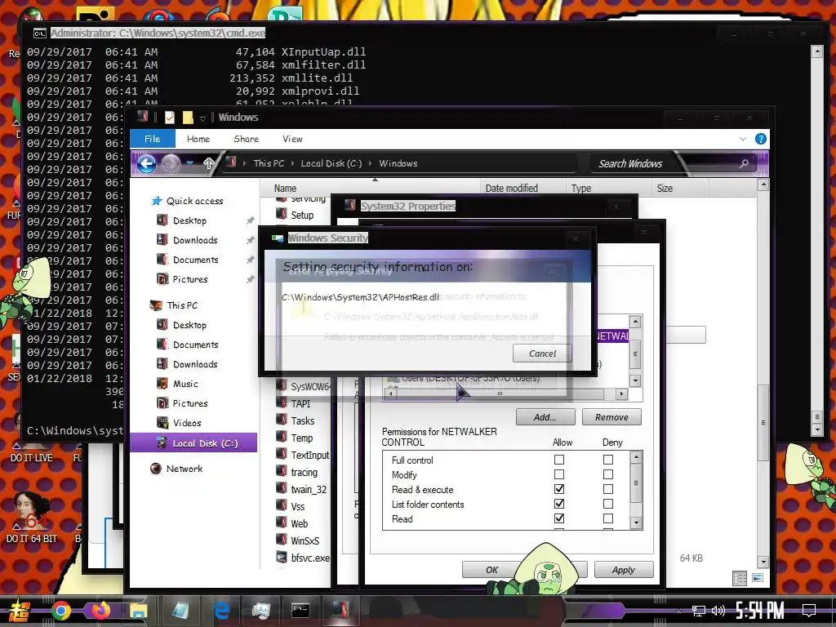Viewport: 836px width, 627px height.
Task: Select This PC in the address bar
Action: 269,163
